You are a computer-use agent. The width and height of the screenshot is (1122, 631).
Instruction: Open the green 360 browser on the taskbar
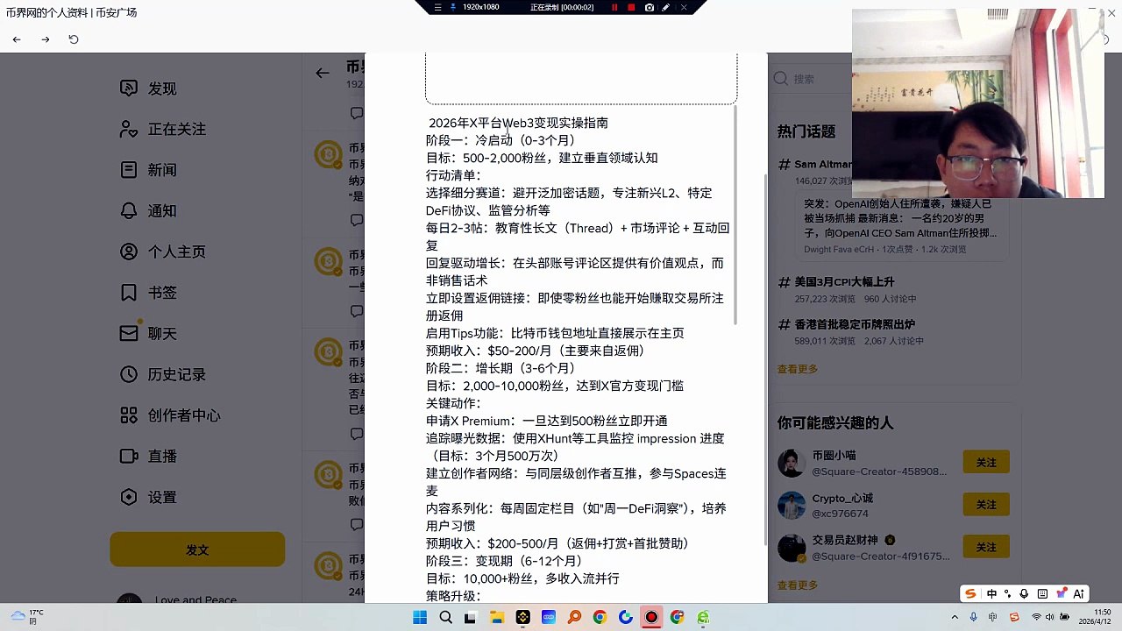pyautogui.click(x=703, y=617)
